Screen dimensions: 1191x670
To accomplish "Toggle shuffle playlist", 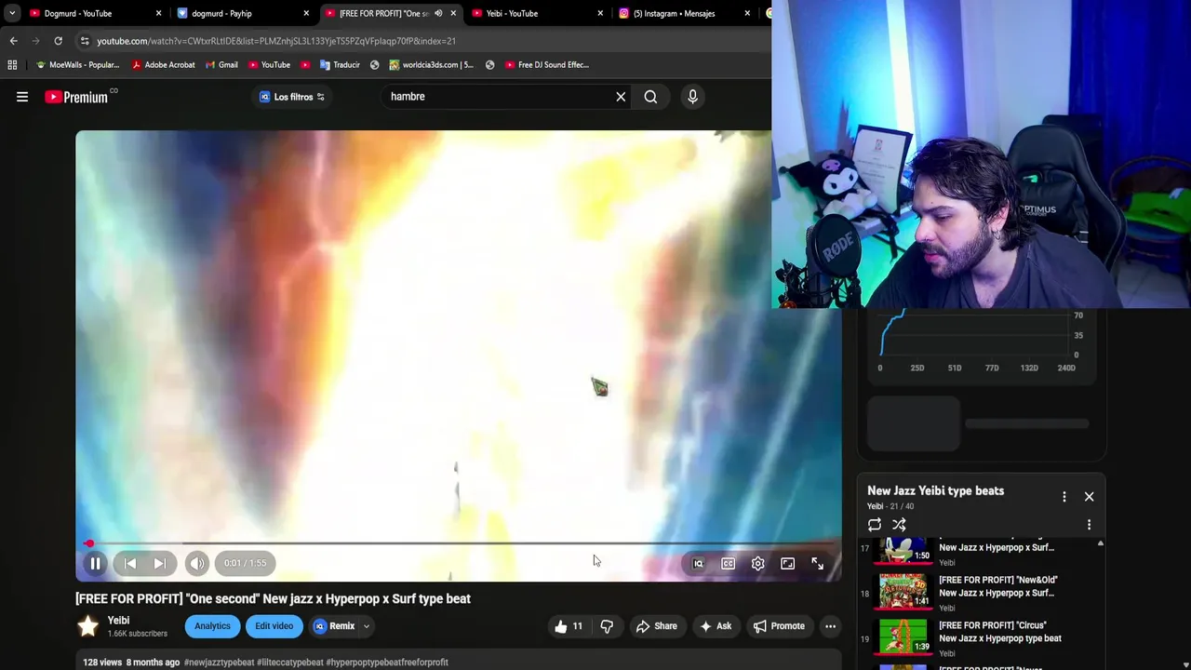I will tap(899, 525).
